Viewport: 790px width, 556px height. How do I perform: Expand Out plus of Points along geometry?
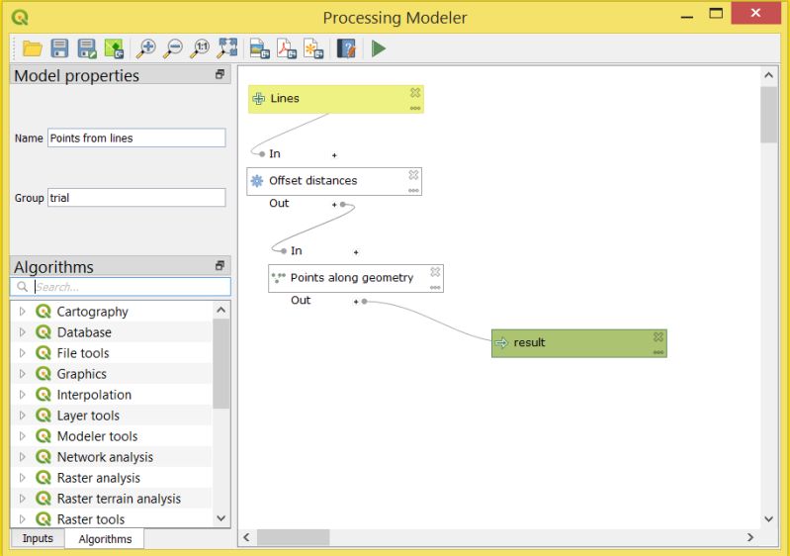pos(356,302)
